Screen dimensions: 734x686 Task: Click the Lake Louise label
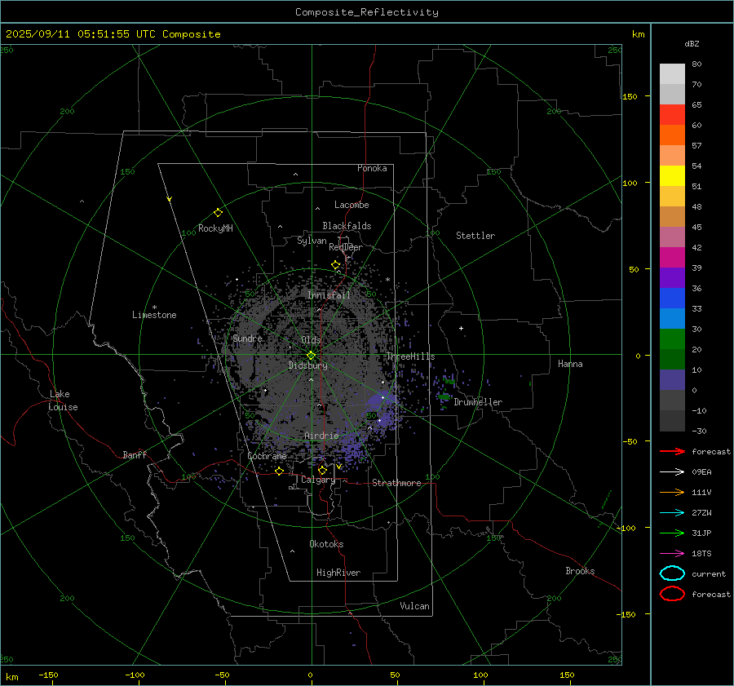tap(63, 401)
